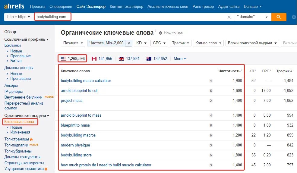Screen dimensions: 297x173
Task: Open the *.domain/* mode dropdown
Action: click(252, 17)
